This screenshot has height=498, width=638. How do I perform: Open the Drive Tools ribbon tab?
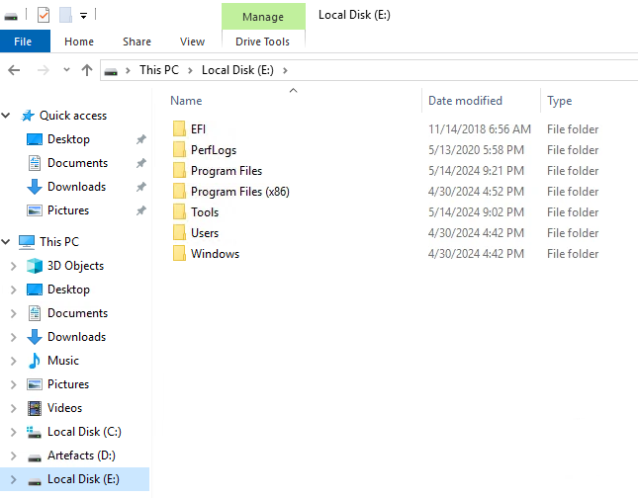[262, 41]
